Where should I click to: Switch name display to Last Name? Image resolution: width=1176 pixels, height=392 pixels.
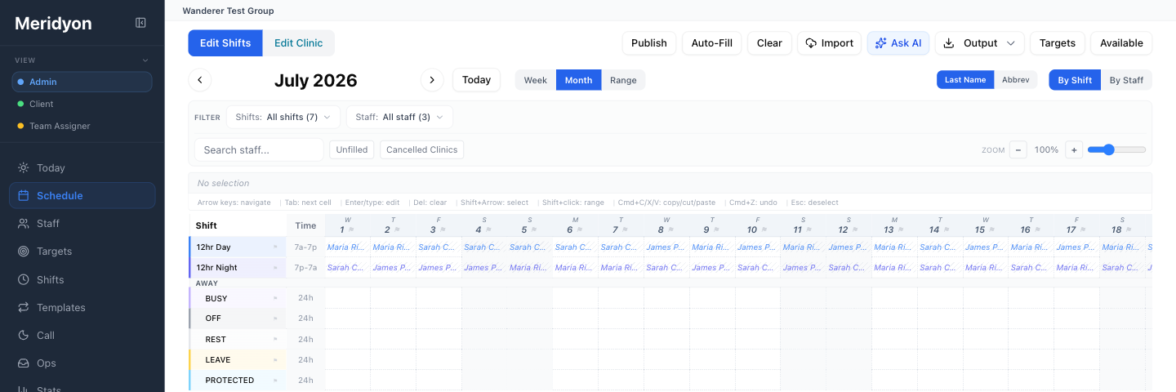964,80
